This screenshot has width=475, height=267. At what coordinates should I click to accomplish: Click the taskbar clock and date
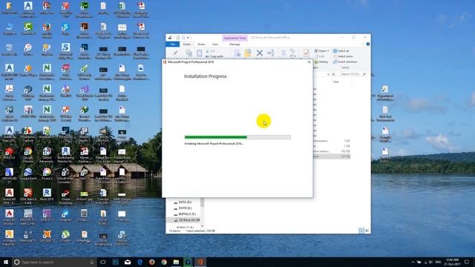[453, 262]
